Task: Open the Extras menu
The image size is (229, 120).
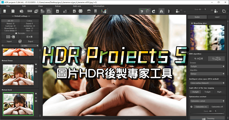Action: pos(58,6)
